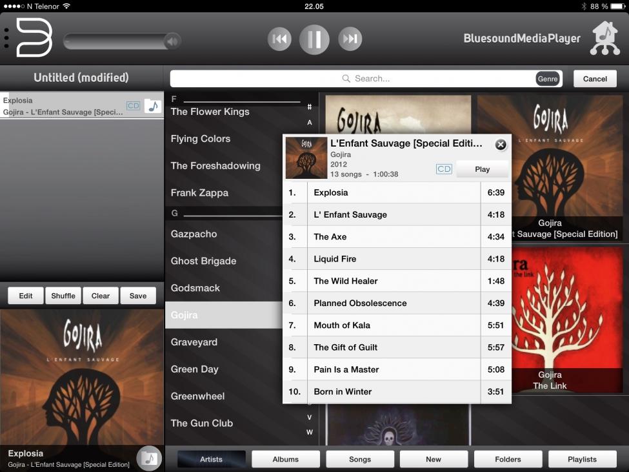Switch to the Artists tab
Viewport: 629px width, 472px height.
coord(211,459)
